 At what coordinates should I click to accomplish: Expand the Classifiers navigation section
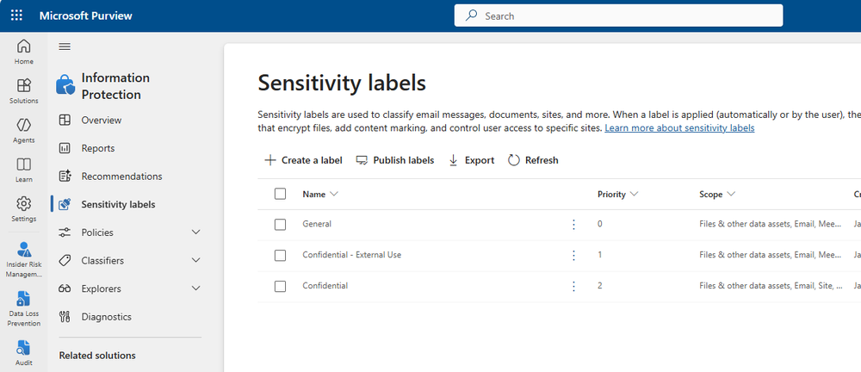coord(195,260)
